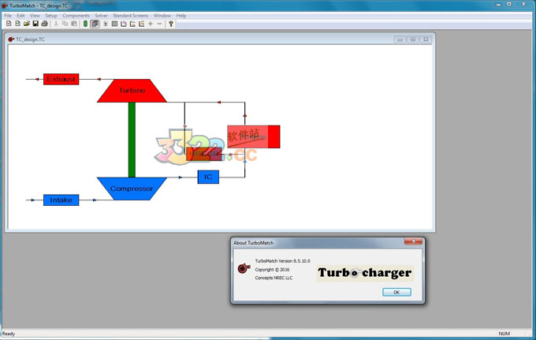Click the Cut scissors icon

coord(56,24)
